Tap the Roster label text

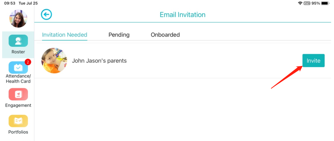(18, 52)
